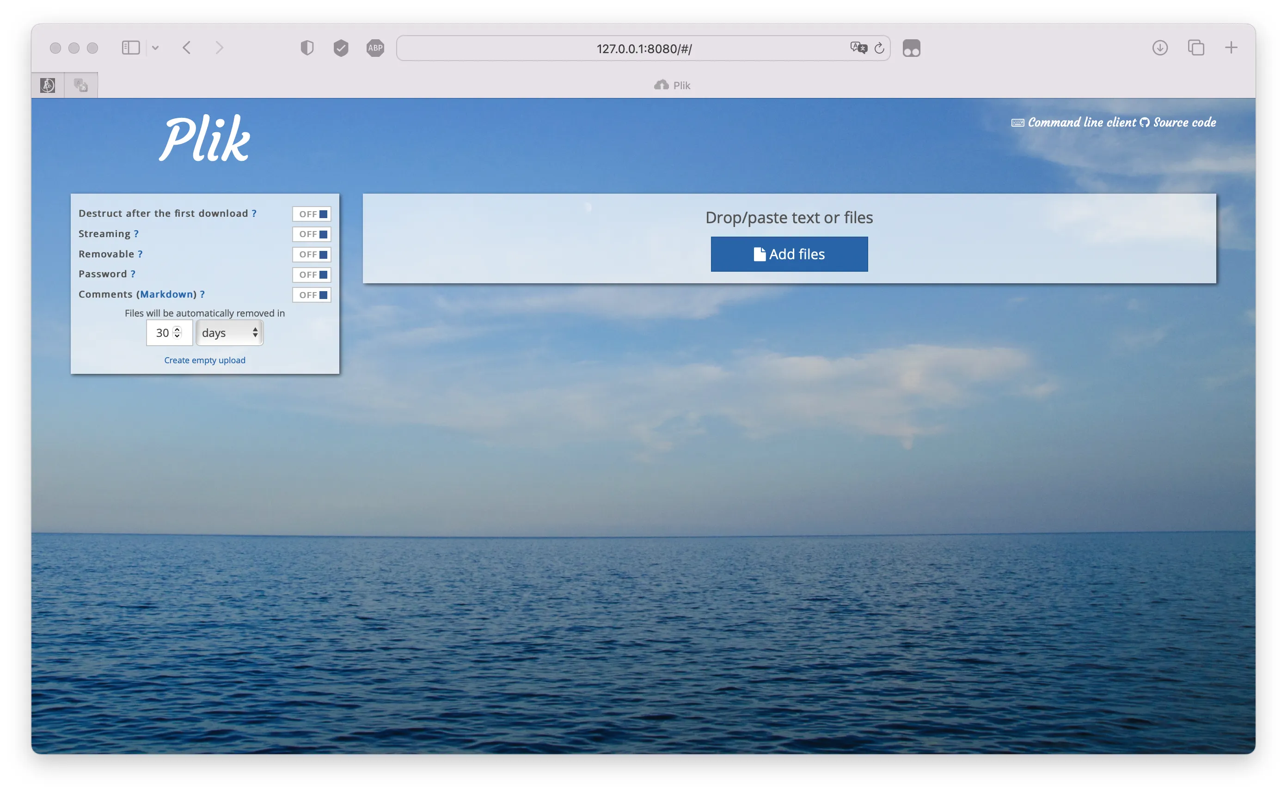The image size is (1287, 793).
Task: Show help question mark for Streaming
Action: (136, 234)
